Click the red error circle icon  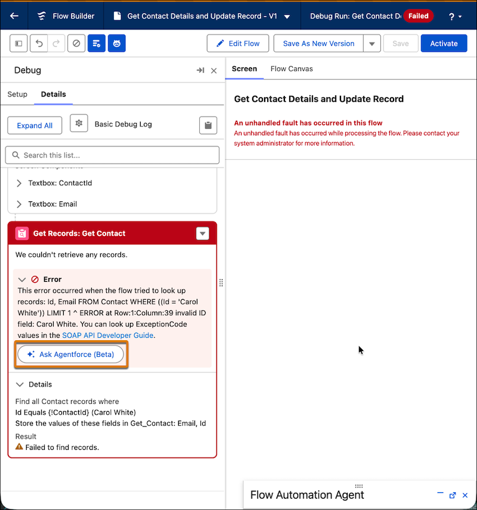pos(35,279)
